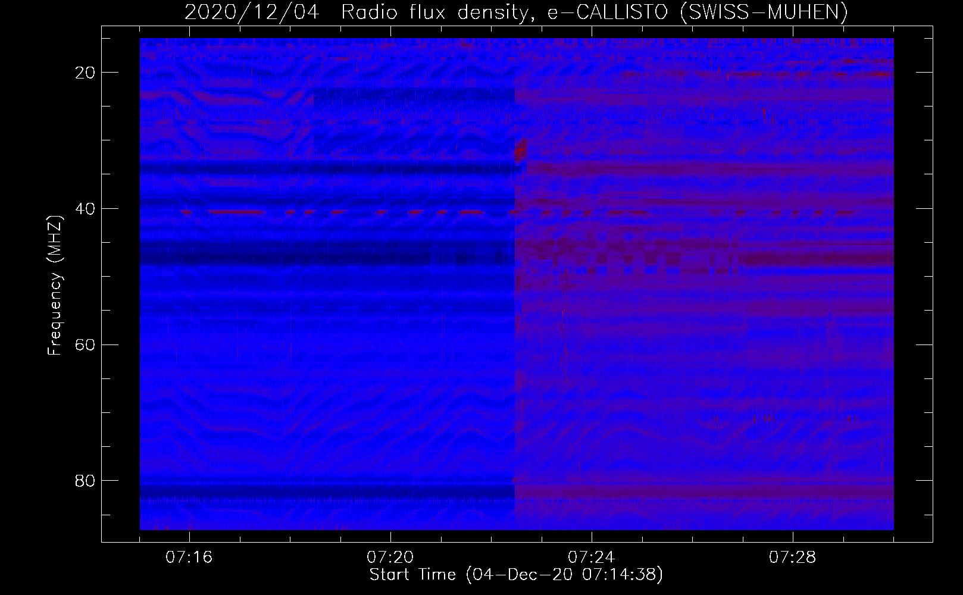The width and height of the screenshot is (963, 595).
Task: Click the plot title text e-CALLISTO (SWISS-MUHEN)
Action: (x=698, y=12)
